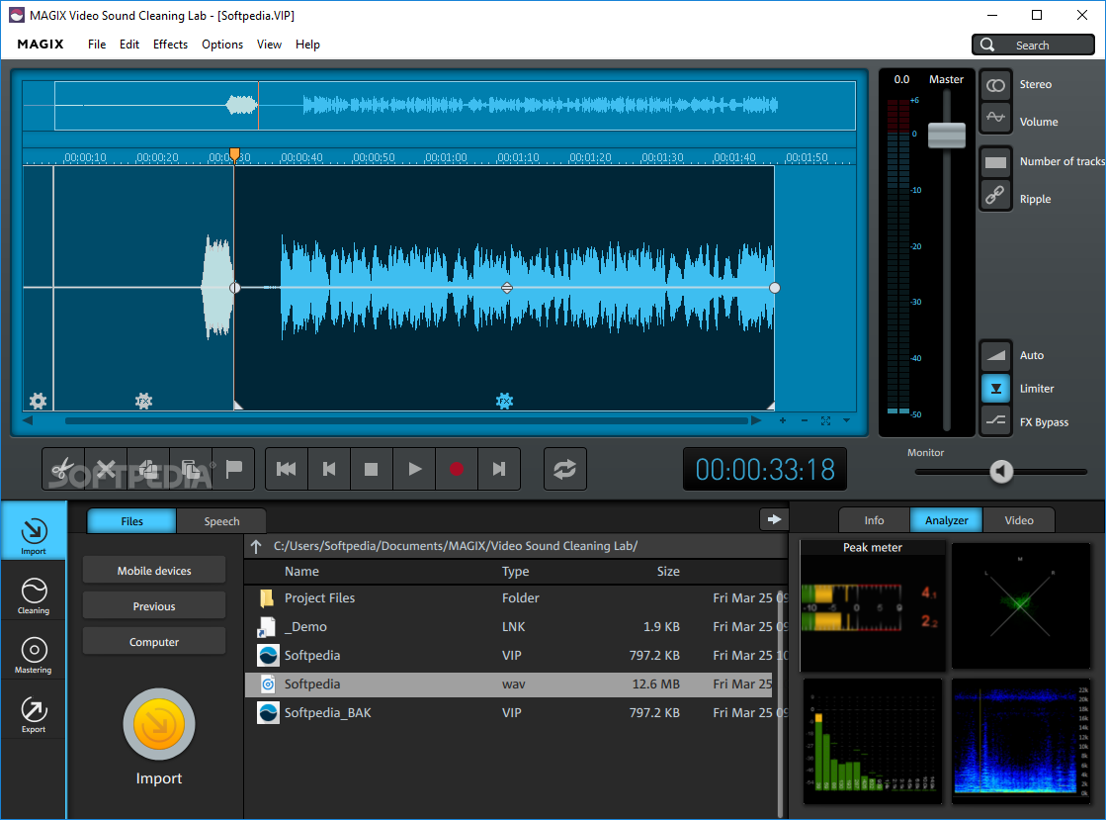1106x820 pixels.
Task: Toggle loop playback mode
Action: pos(565,469)
